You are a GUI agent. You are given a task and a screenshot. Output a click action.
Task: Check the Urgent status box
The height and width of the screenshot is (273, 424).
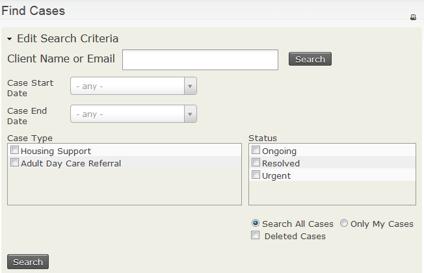point(256,175)
